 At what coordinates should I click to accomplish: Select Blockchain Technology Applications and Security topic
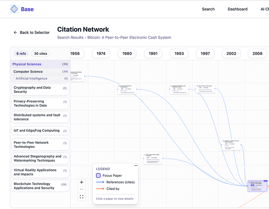(40, 186)
